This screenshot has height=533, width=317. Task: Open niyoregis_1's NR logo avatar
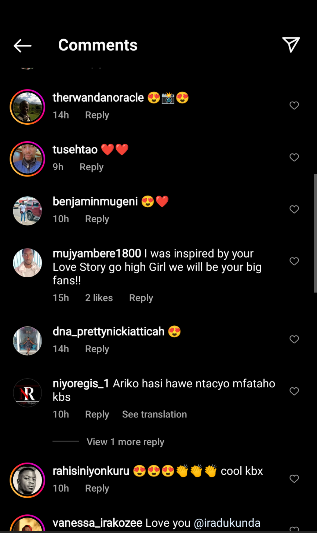(28, 393)
